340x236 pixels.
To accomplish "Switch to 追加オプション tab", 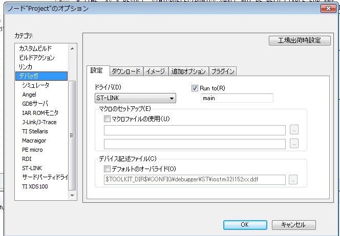I will click(x=188, y=72).
